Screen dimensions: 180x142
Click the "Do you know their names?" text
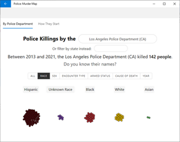[90, 64]
